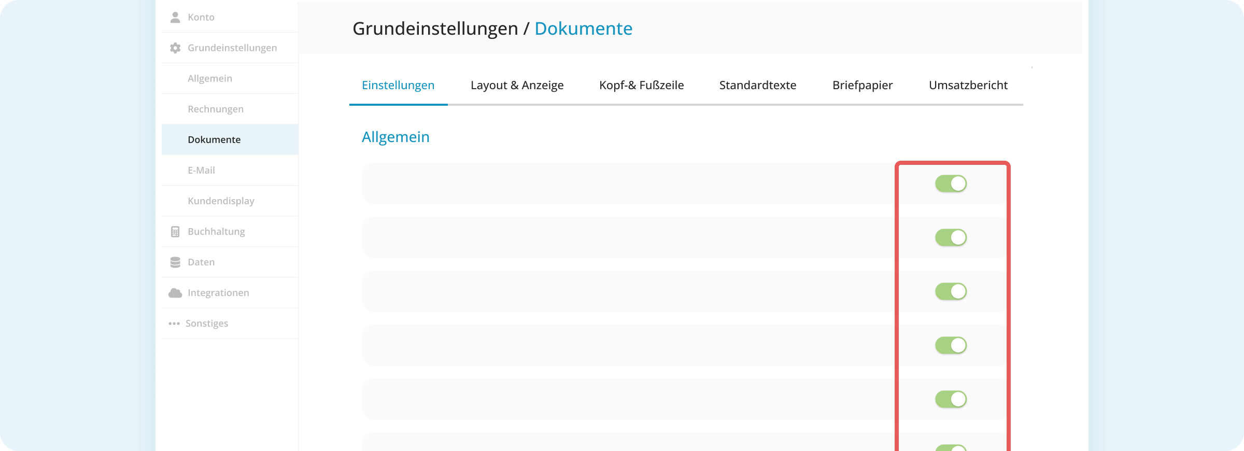Toggle the fifth switch under Allgemein
The width and height of the screenshot is (1244, 451).
tap(951, 399)
